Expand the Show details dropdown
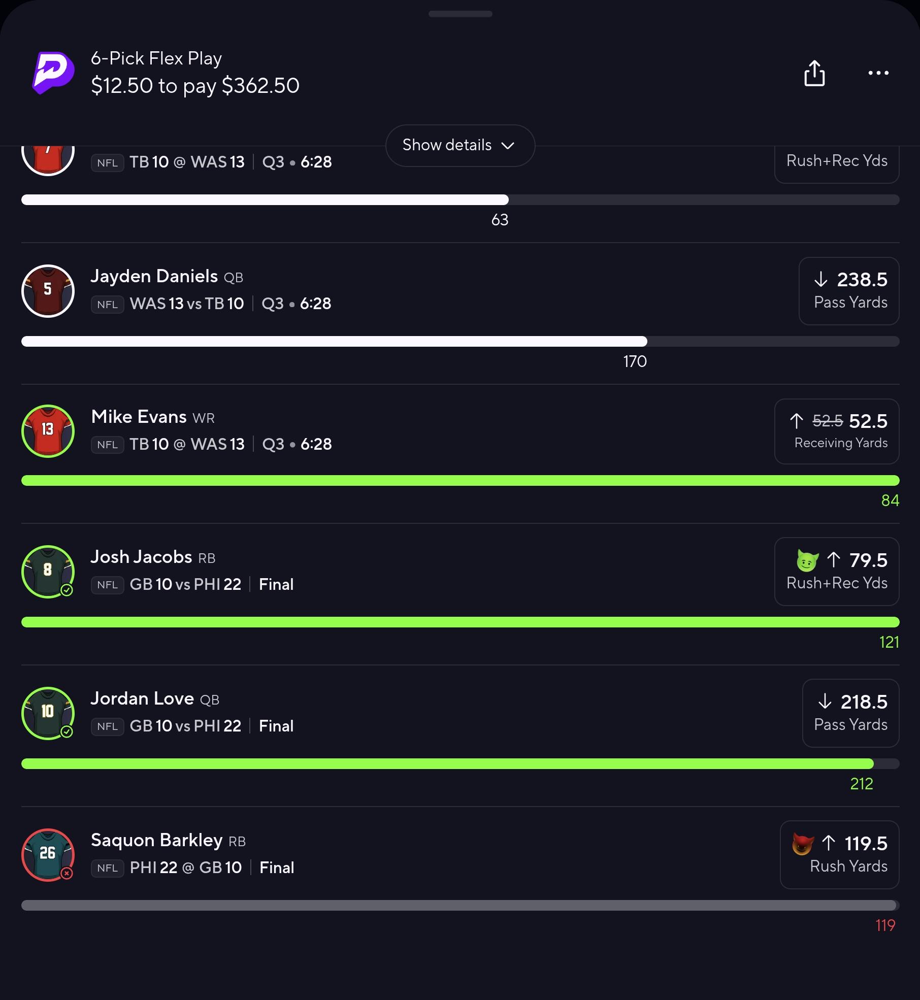Image resolution: width=920 pixels, height=1000 pixels. 460,145
